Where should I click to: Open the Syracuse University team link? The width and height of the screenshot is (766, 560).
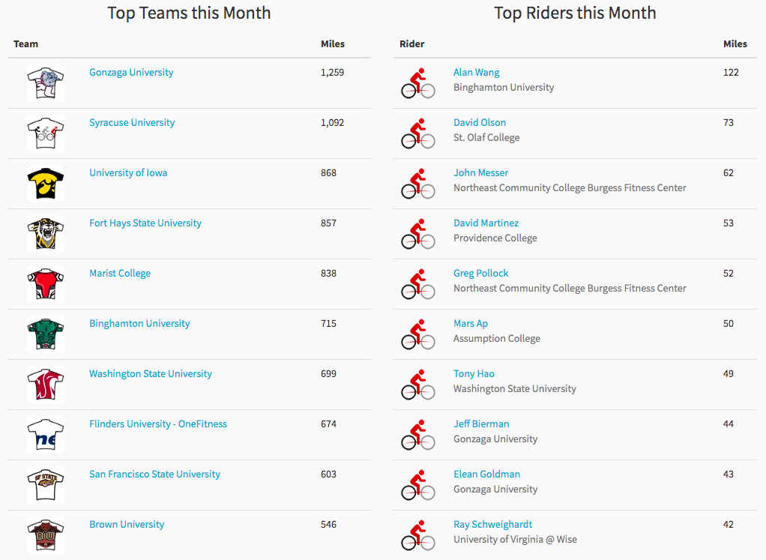coord(132,123)
